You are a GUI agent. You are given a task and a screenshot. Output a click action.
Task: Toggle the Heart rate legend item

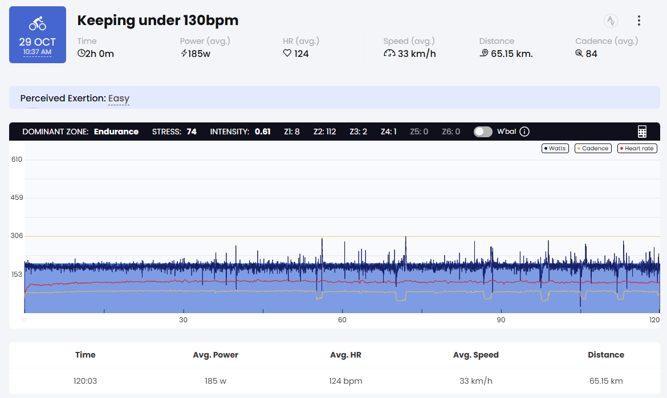click(x=637, y=149)
